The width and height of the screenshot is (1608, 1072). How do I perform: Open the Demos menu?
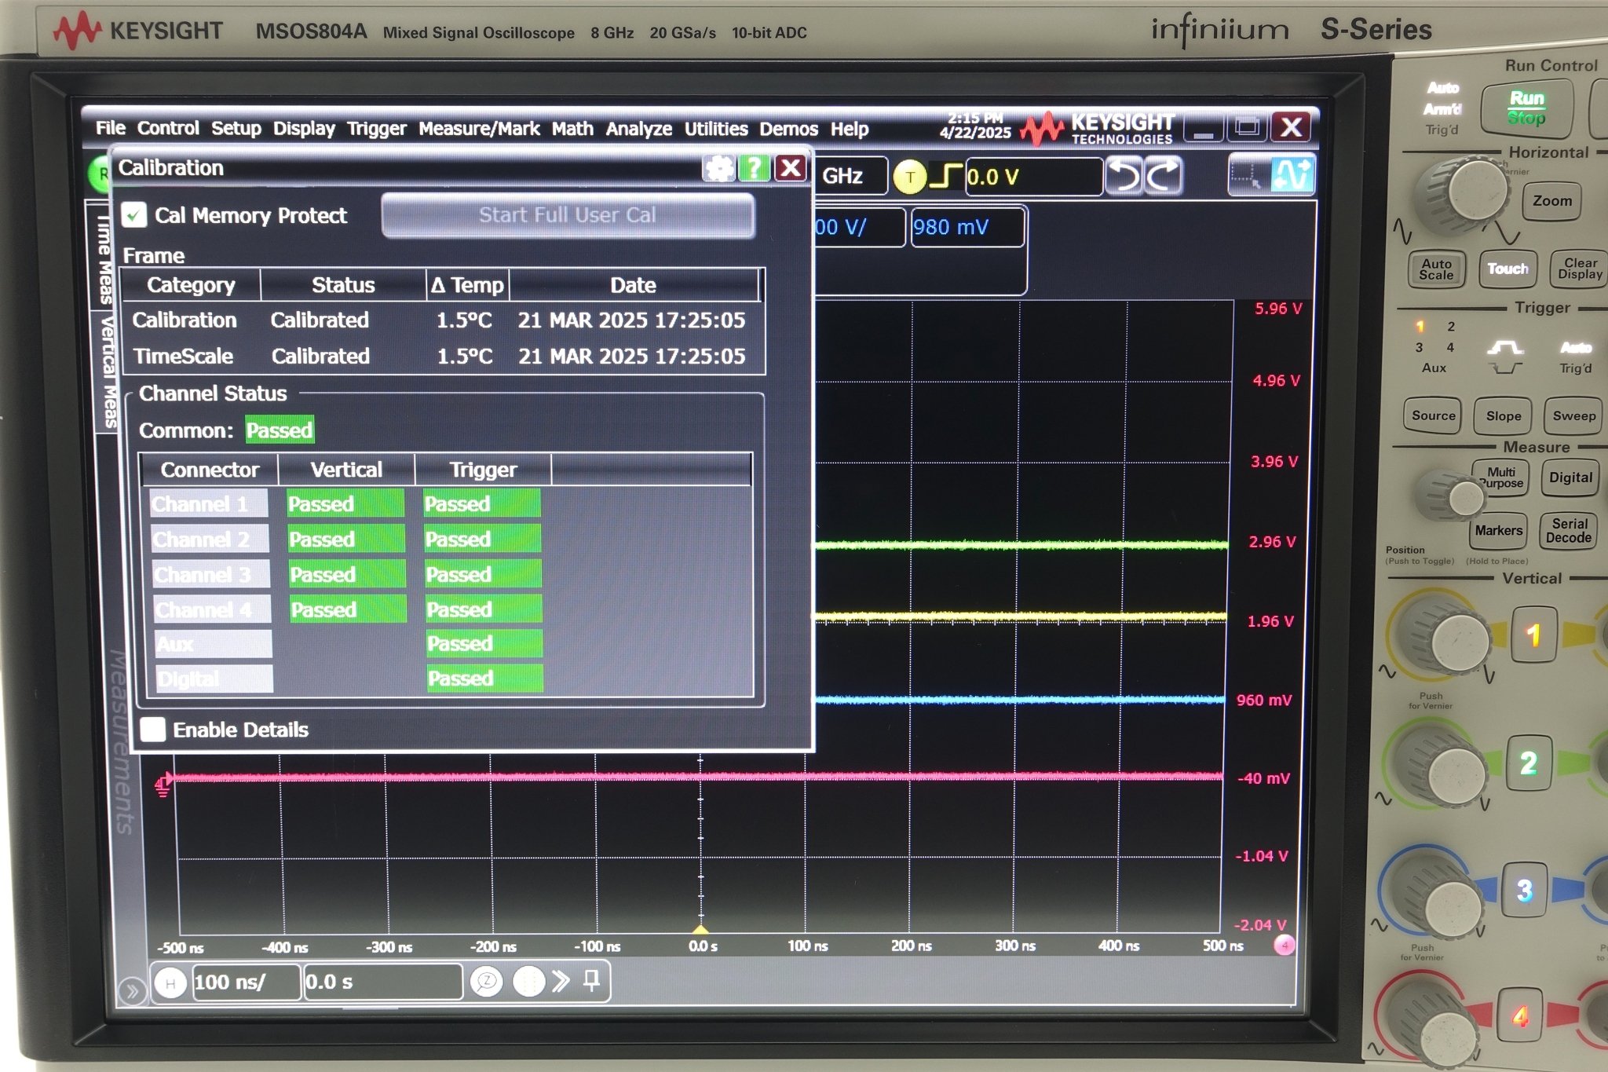pyautogui.click(x=788, y=129)
